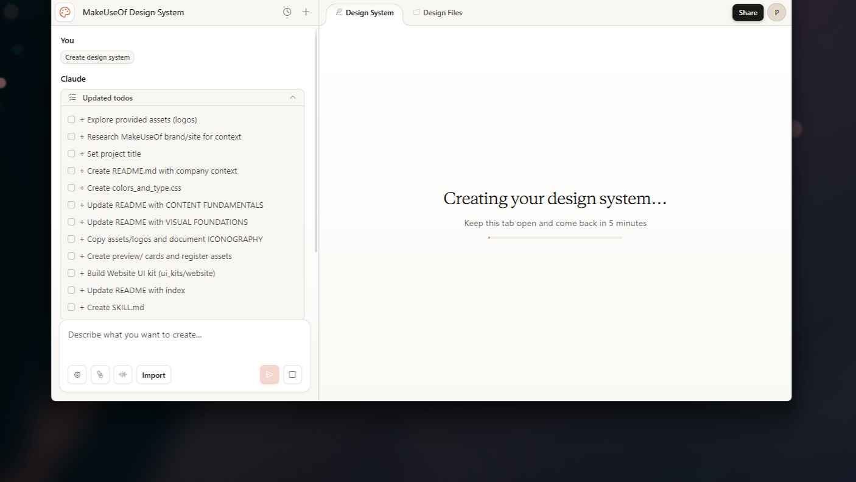Click the Creating your design system… heading
Viewport: 856px width, 482px height.
tap(555, 199)
